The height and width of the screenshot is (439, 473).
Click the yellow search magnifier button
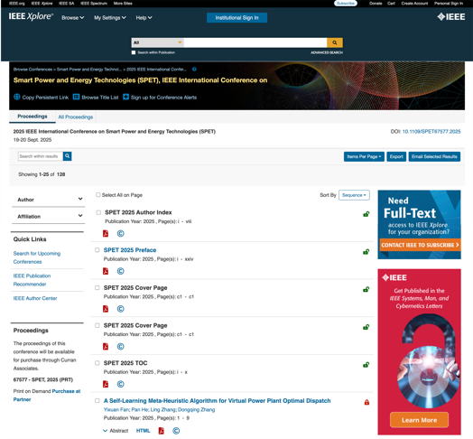[x=335, y=42]
